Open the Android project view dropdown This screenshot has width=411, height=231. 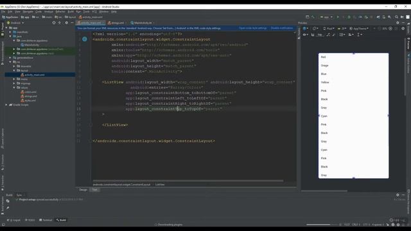(15, 23)
